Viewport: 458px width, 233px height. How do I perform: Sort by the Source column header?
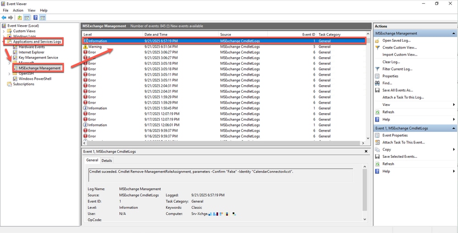click(x=243, y=34)
